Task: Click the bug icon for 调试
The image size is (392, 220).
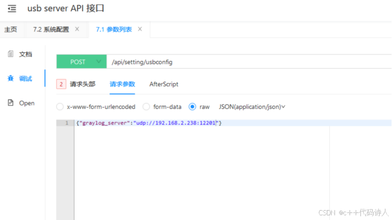Action: [10, 79]
